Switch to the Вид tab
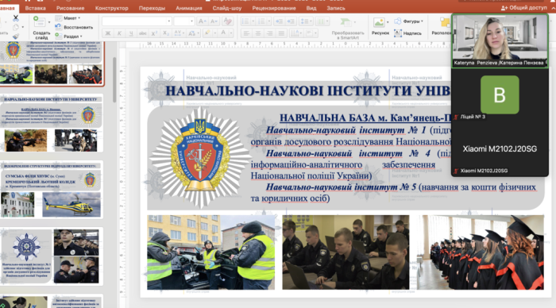556x308 pixels. [x=311, y=8]
